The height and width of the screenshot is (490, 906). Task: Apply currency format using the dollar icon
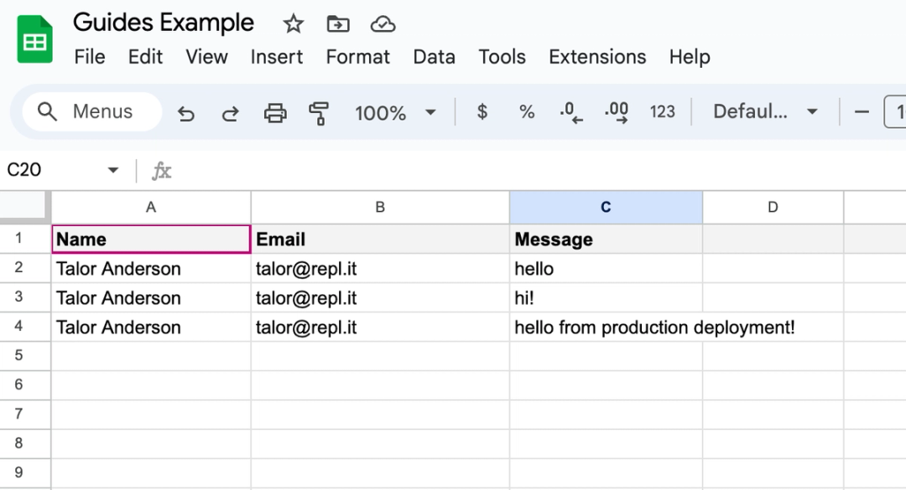point(482,111)
